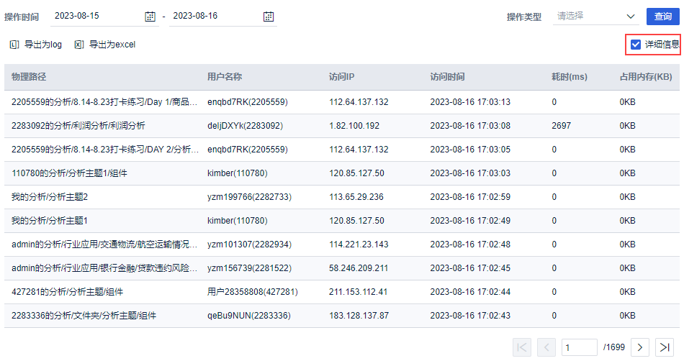Image resolution: width=684 pixels, height=361 pixels.
Task: Go to previous page arrow
Action: pos(546,347)
